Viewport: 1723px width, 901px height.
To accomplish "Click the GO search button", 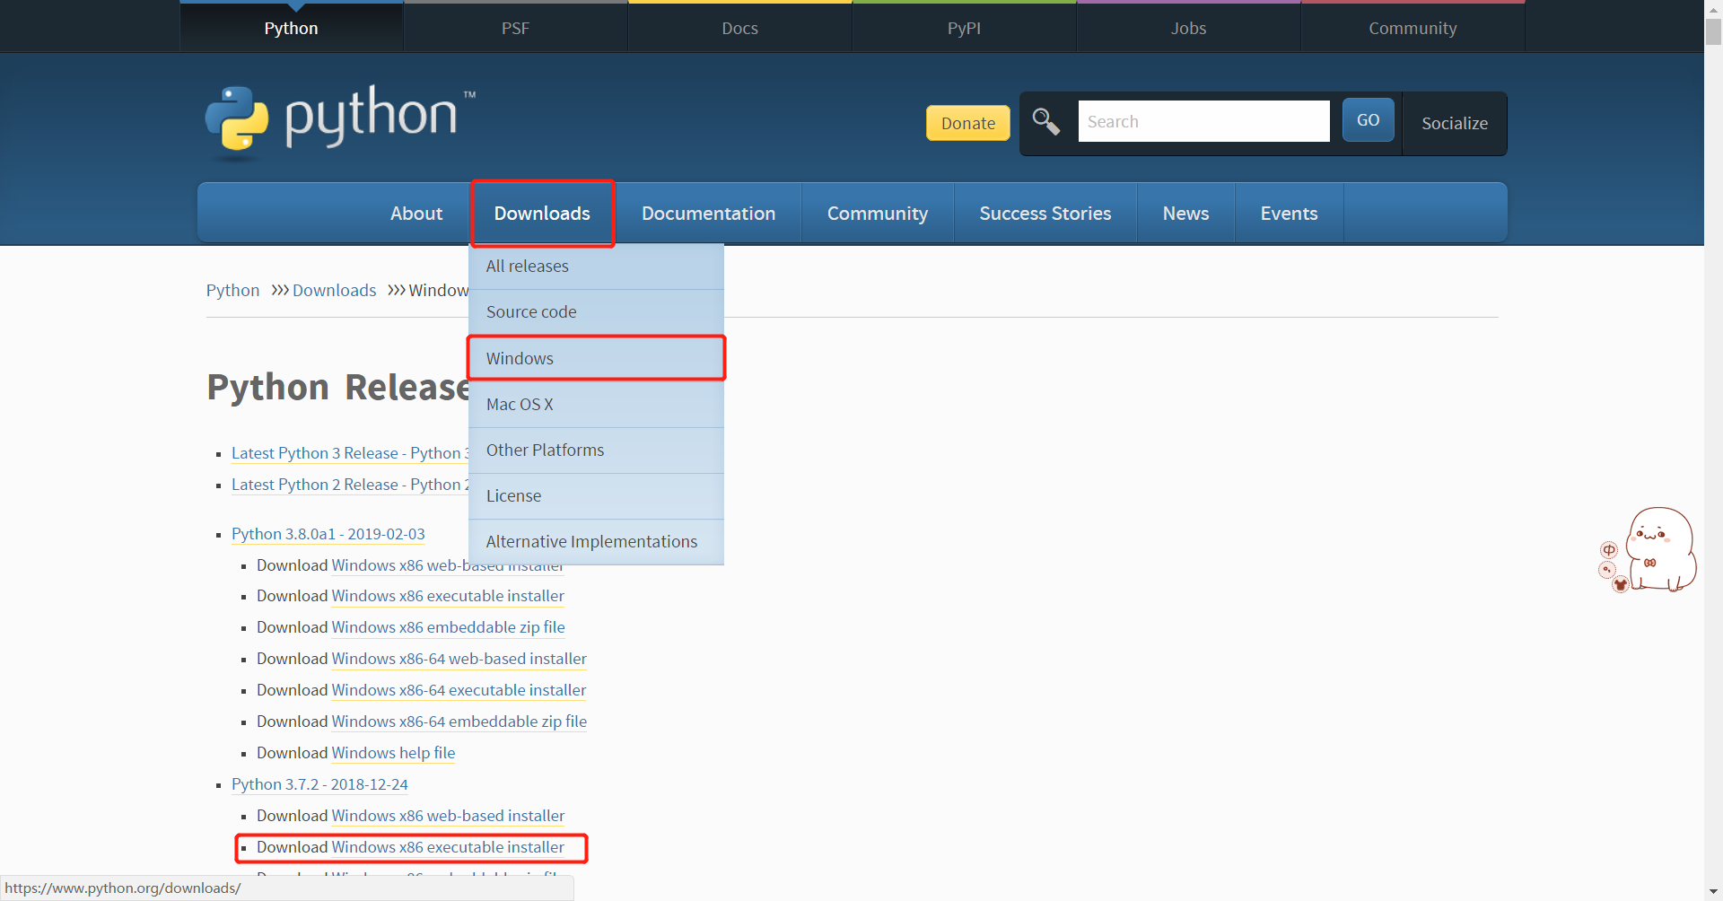I will [x=1368, y=120].
